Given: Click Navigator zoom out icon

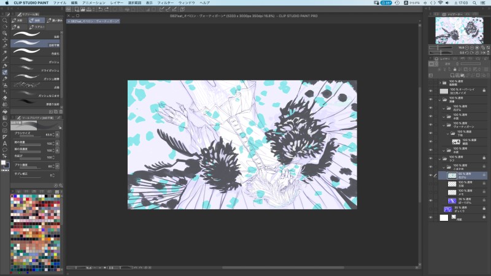Looking at the screenshot, I should (x=466, y=48).
